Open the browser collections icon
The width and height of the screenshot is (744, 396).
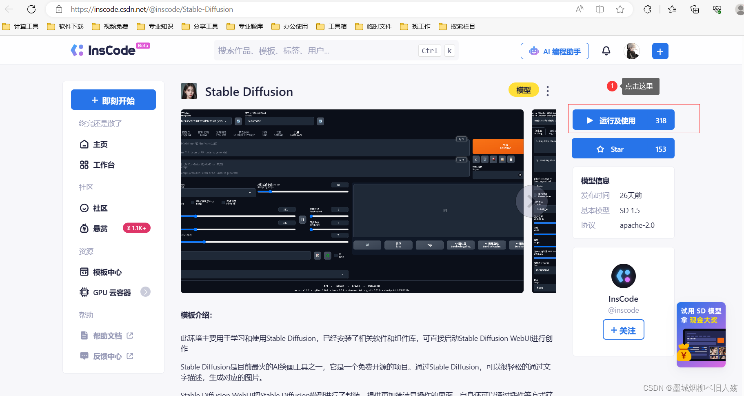694,9
